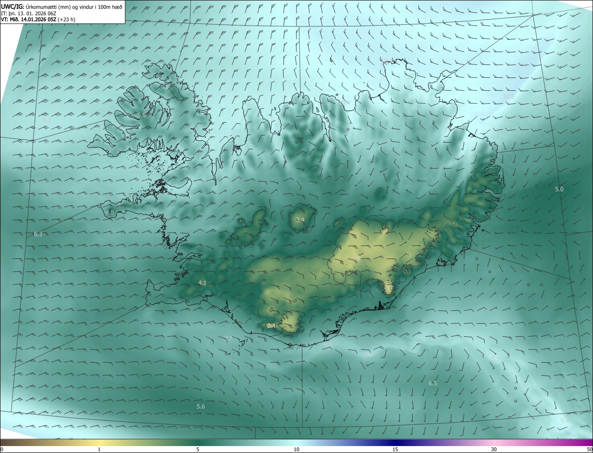Click the 4.1 value label
Viewport: 593px width, 453px height.
202,283
